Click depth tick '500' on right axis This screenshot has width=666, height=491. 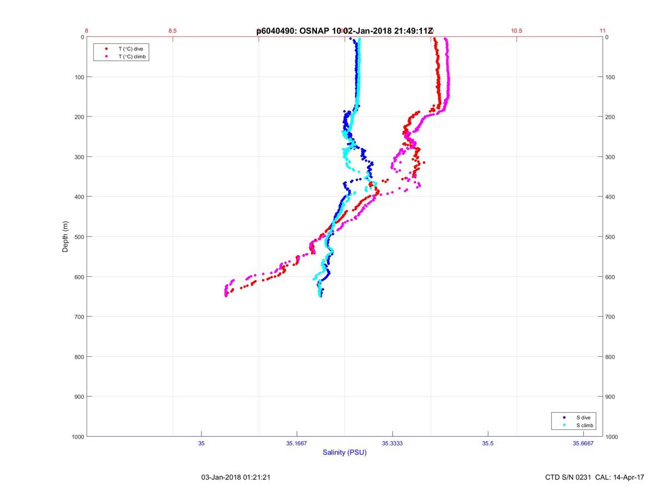coord(610,237)
